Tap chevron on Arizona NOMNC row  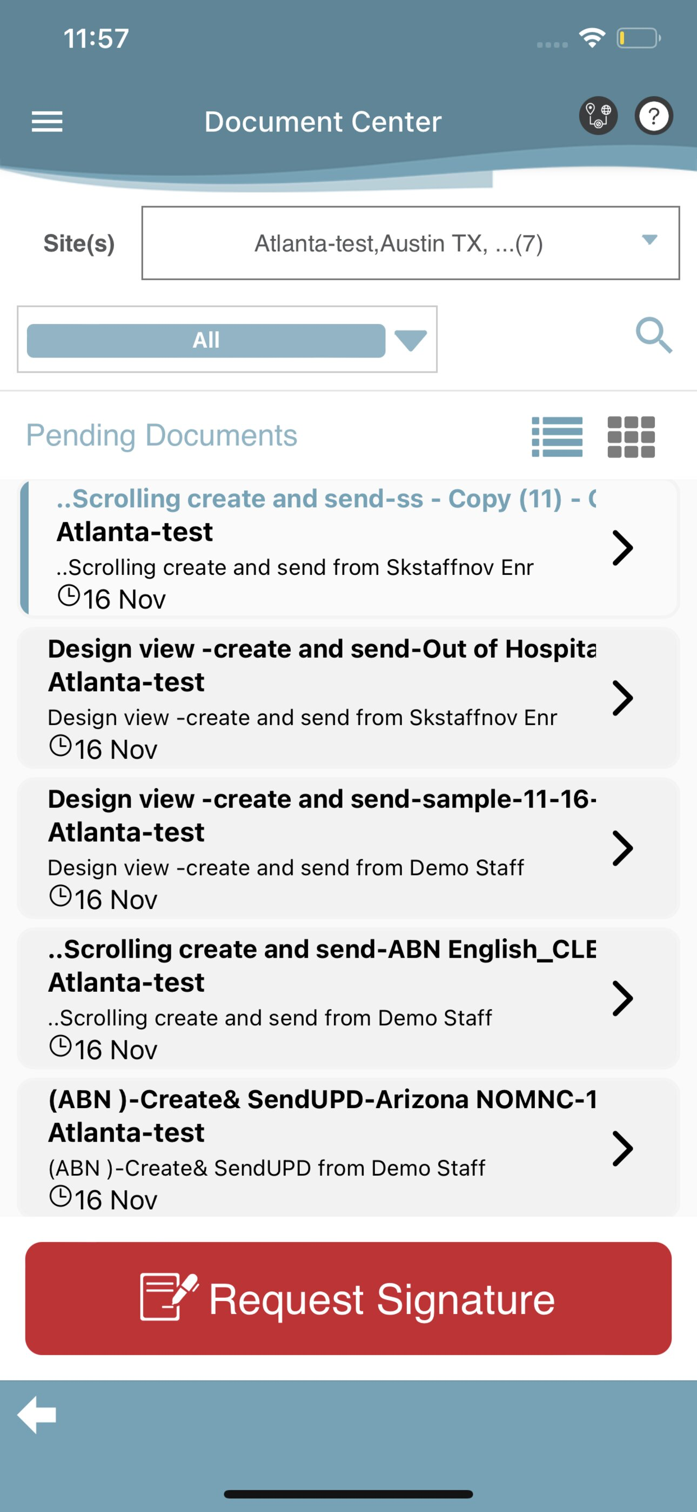(622, 1149)
